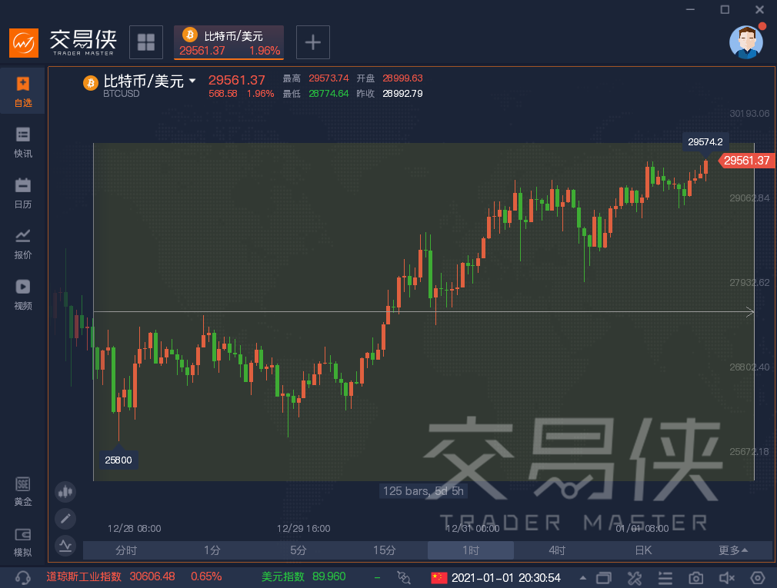Open the tools wrench icon in status bar

click(x=635, y=577)
